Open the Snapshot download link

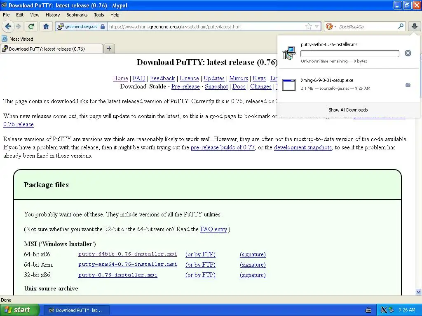(x=216, y=86)
